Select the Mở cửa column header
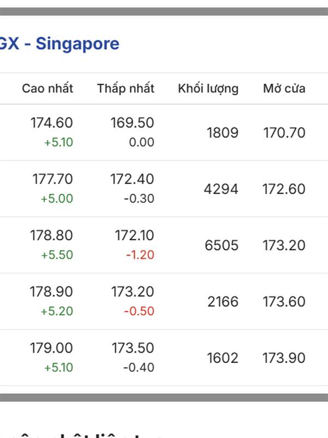This screenshot has height=438, width=328. [284, 88]
